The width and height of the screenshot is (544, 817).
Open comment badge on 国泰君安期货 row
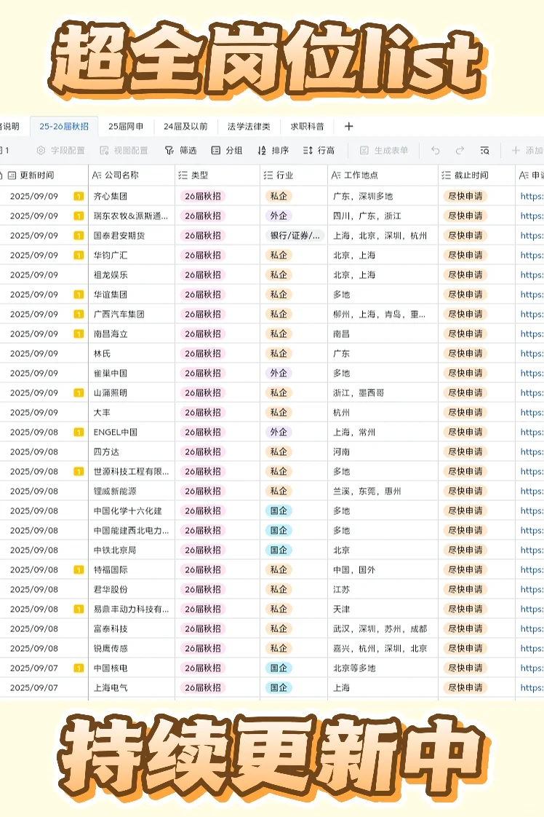[79, 235]
